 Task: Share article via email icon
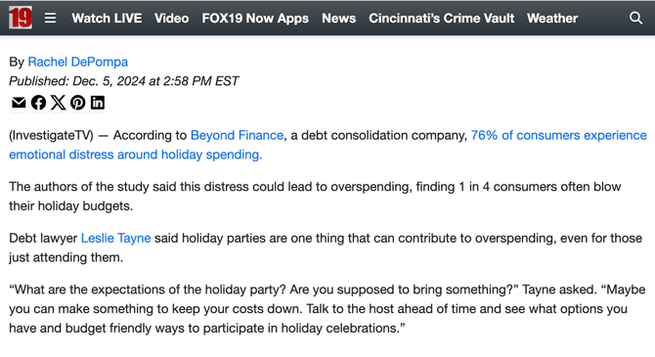pos(19,103)
